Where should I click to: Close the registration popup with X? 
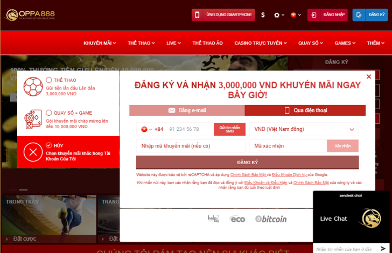(369, 77)
